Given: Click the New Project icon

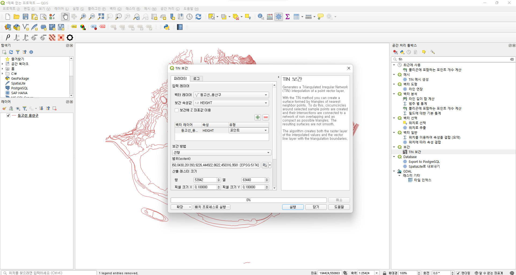Looking at the screenshot, I should 8,17.
